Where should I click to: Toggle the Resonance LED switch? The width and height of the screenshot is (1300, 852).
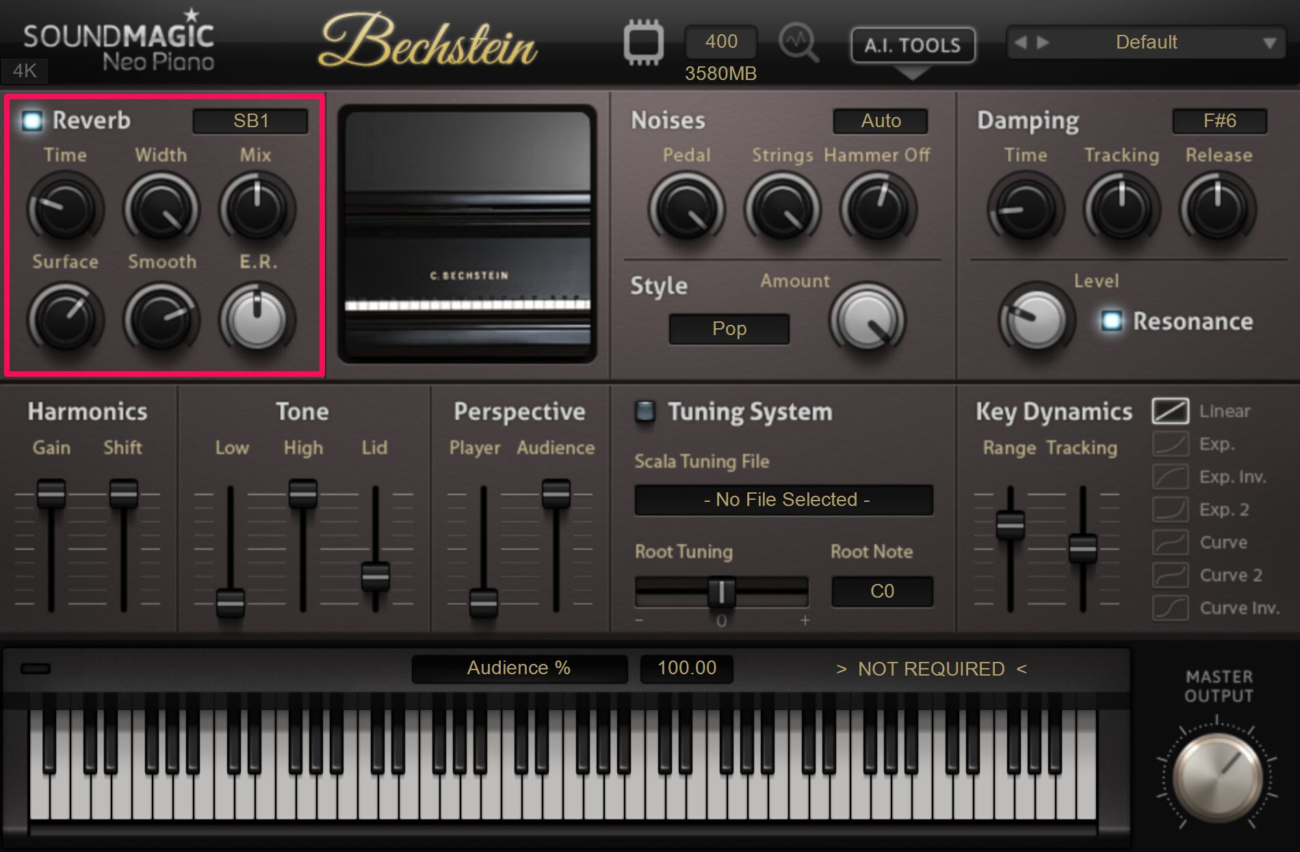(x=1112, y=320)
